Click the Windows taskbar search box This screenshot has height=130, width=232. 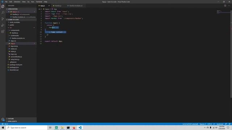tap(26, 127)
